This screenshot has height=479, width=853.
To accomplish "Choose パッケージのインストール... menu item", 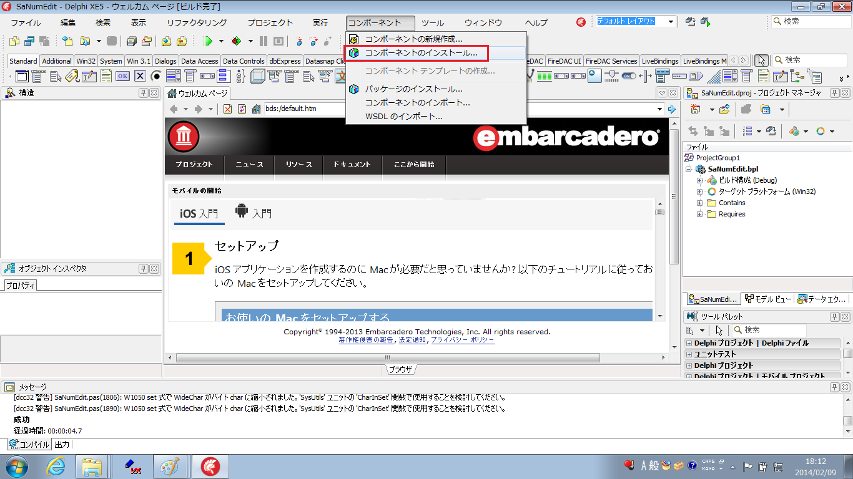I will tap(436, 89).
